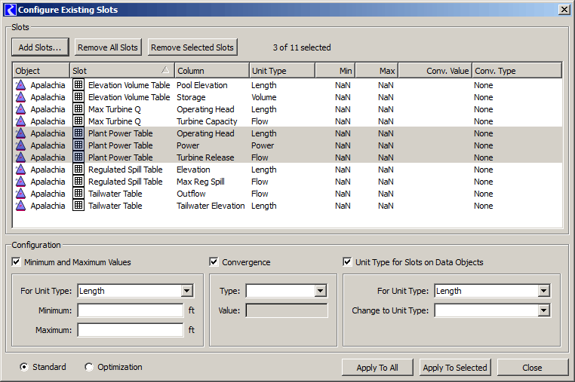Toggle Unit Type for Slots on Data Objects
Screen dimensions: 575x382
pos(347,262)
